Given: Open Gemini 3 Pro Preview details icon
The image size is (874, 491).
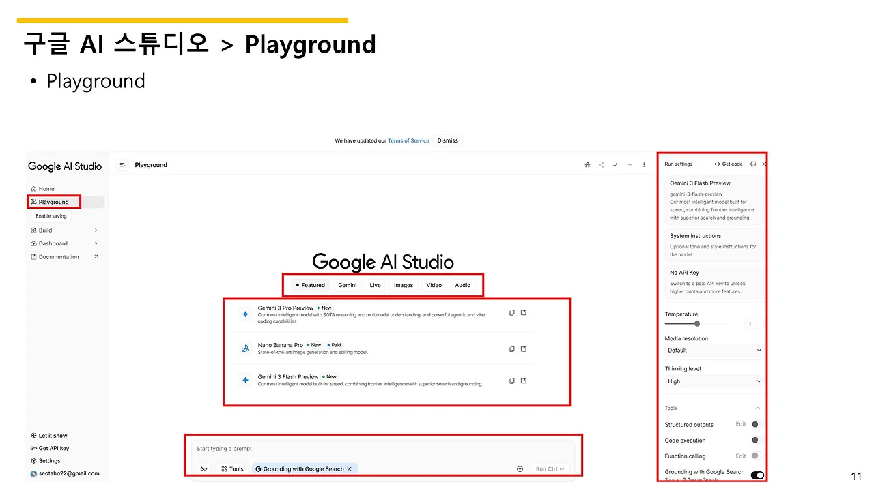Looking at the screenshot, I should pyautogui.click(x=524, y=313).
